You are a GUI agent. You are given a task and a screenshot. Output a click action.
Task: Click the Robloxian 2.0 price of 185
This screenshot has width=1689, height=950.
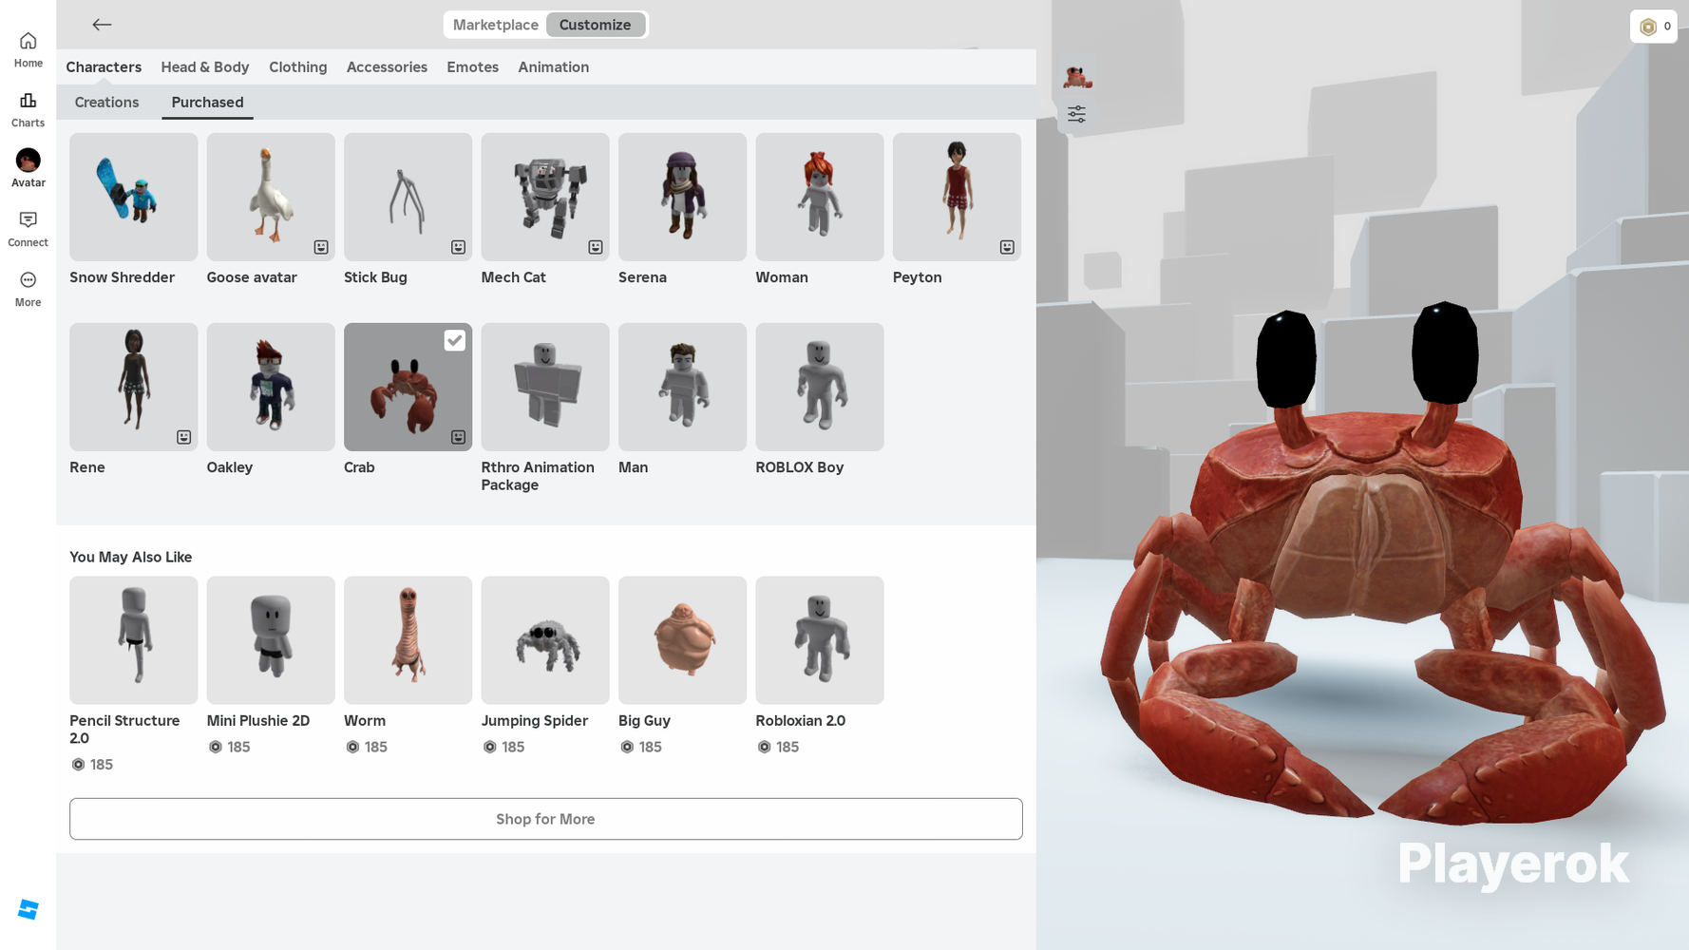pos(778,748)
